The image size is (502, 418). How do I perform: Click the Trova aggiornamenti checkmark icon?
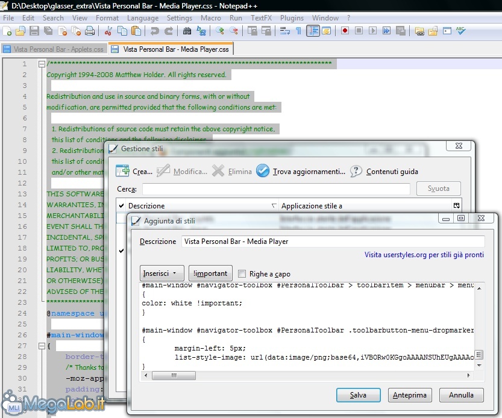click(x=263, y=171)
